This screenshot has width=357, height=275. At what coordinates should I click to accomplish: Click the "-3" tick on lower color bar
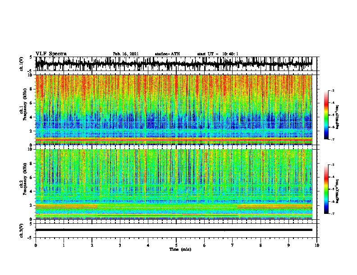[333, 165]
